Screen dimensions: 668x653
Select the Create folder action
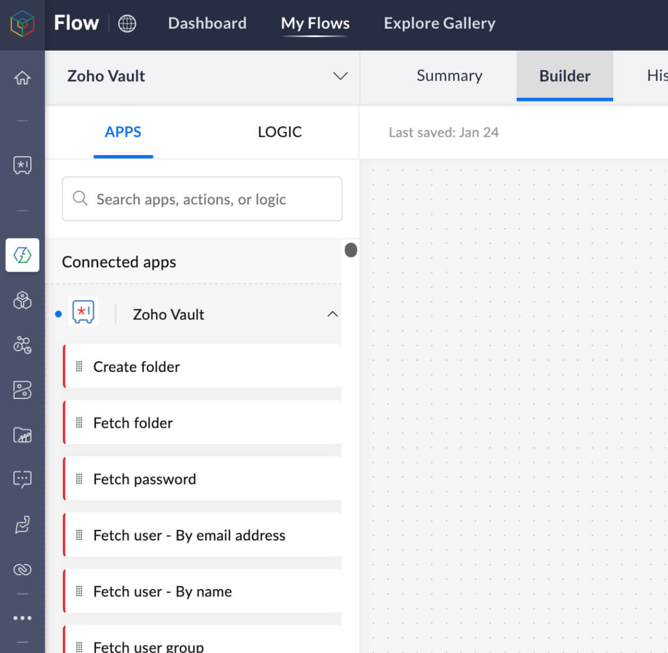(203, 367)
